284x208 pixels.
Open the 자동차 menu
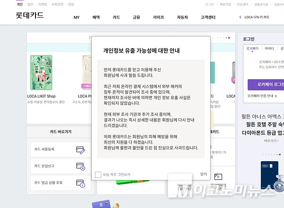182,17
